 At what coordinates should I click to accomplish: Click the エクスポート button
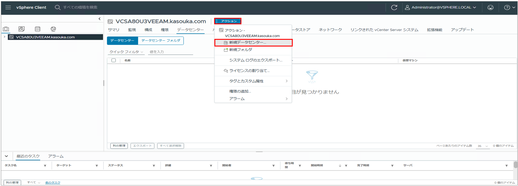click(x=143, y=146)
